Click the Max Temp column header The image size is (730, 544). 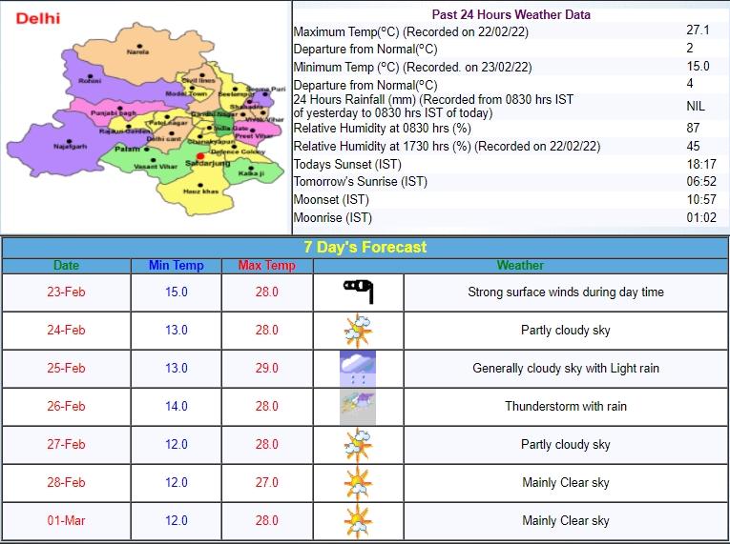266,266
